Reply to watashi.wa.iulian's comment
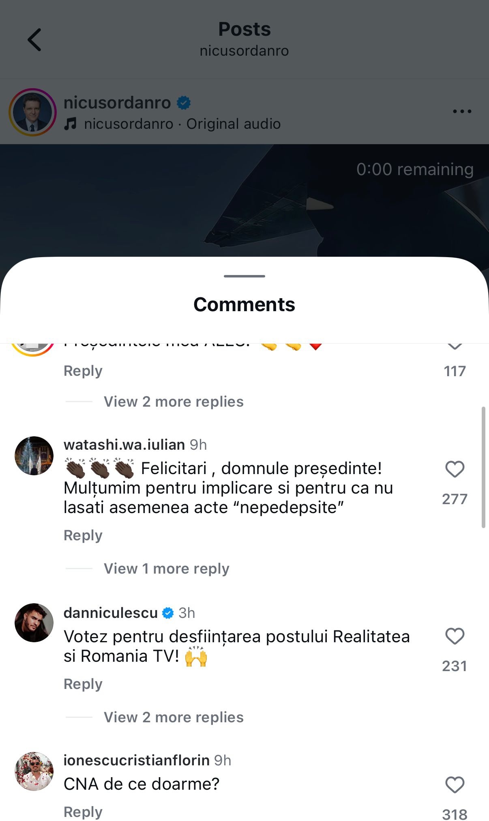This screenshot has height=821, width=489. pyautogui.click(x=83, y=535)
